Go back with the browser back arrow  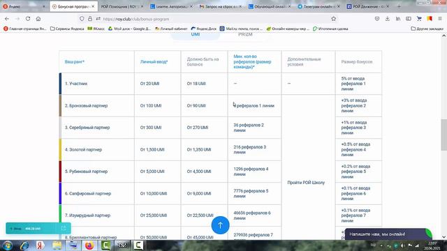pyautogui.click(x=7, y=19)
